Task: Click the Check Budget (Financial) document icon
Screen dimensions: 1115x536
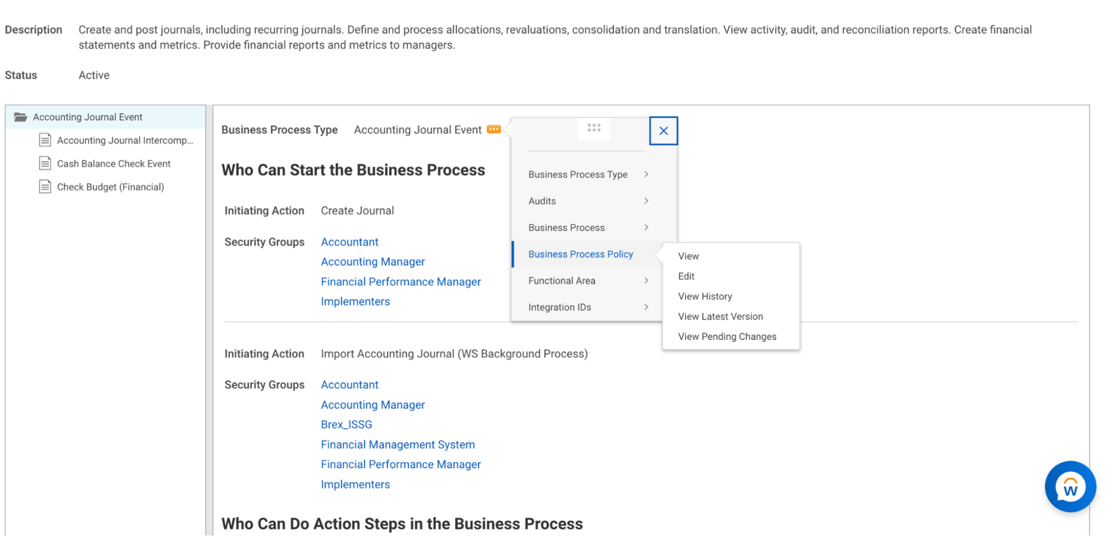Action: click(x=45, y=187)
